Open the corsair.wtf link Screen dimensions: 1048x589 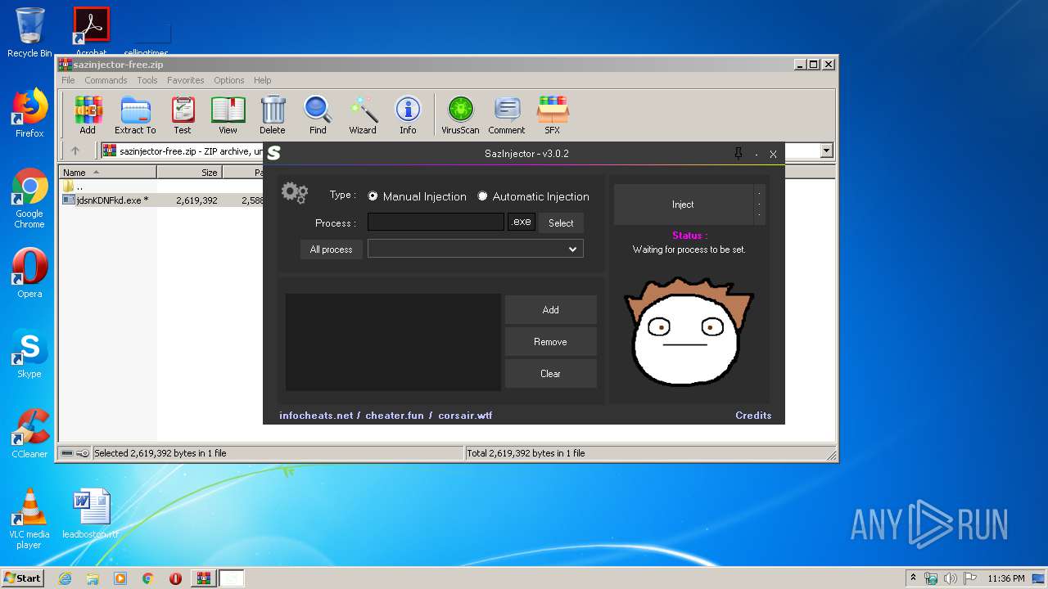[465, 416]
